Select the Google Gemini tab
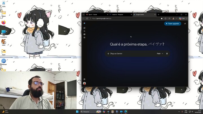 (144, 15)
